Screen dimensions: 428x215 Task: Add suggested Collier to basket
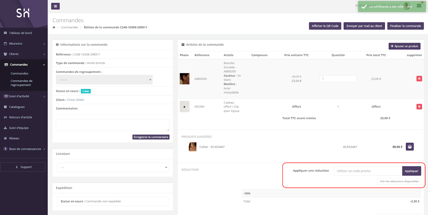tap(410, 147)
